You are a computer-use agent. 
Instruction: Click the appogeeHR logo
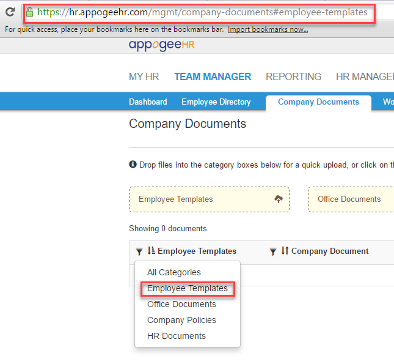coord(161,45)
